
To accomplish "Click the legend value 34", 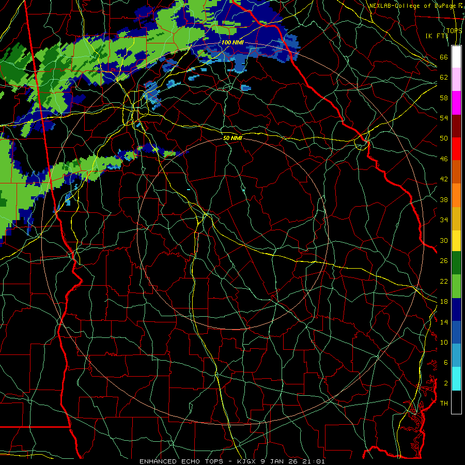I will click(444, 220).
